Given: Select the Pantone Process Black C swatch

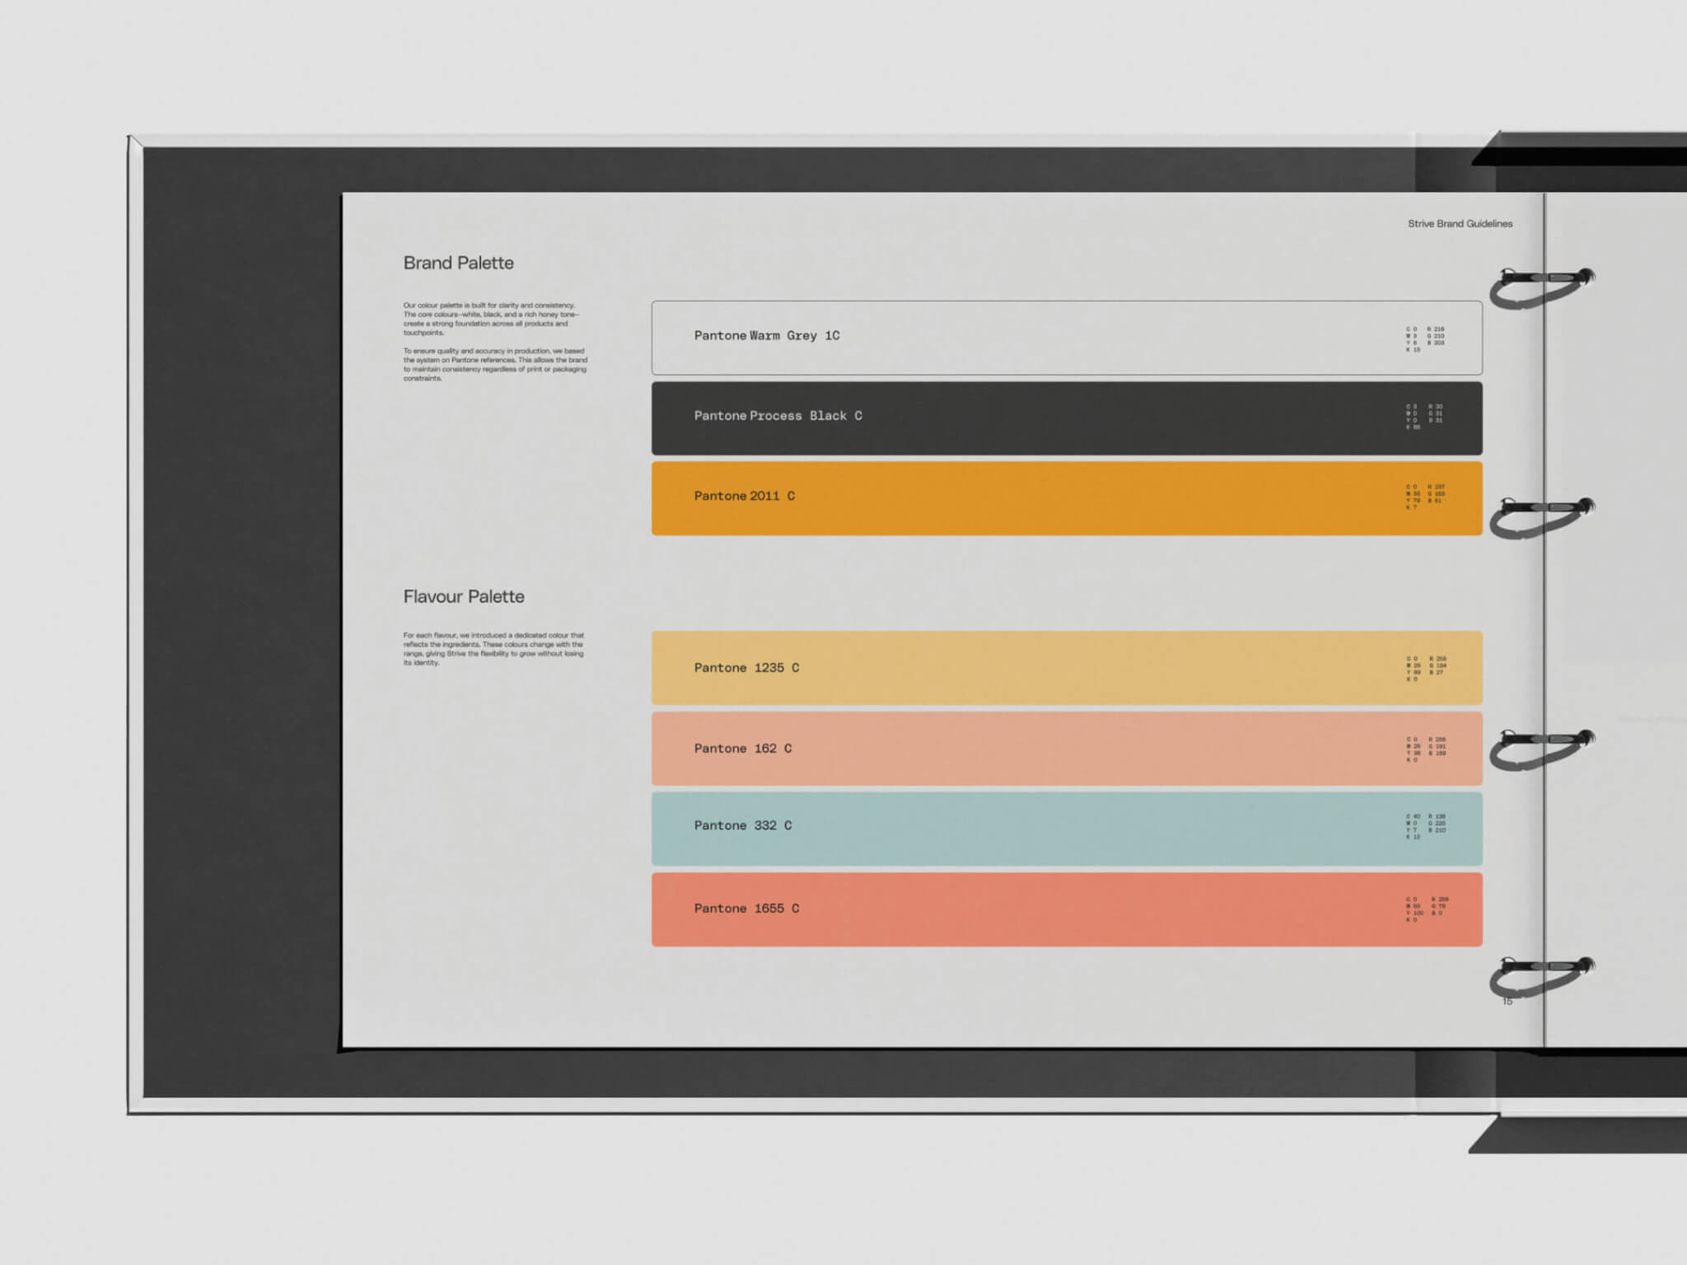Looking at the screenshot, I should [x=1067, y=418].
